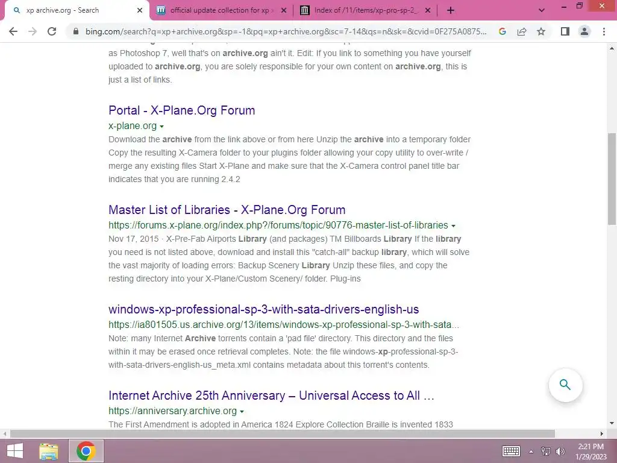Go back to the previous page
This screenshot has height=463, width=617.
coord(13,31)
